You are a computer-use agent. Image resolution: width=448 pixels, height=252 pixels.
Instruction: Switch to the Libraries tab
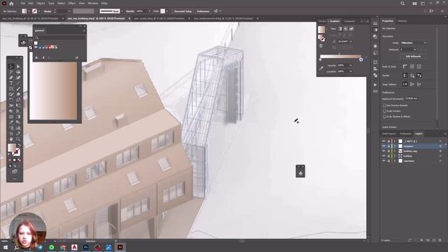pyautogui.click(x=402, y=21)
